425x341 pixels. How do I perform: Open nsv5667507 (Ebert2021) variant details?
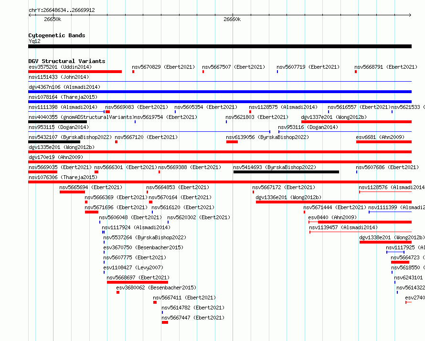click(x=234, y=67)
